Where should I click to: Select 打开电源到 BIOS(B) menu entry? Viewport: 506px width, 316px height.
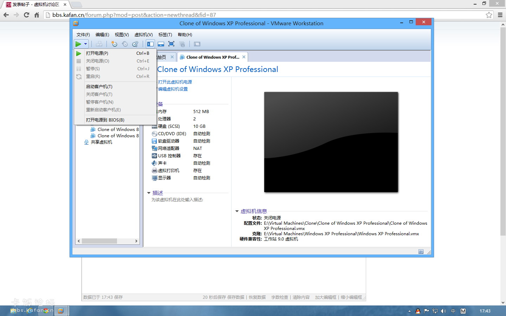pyautogui.click(x=115, y=120)
